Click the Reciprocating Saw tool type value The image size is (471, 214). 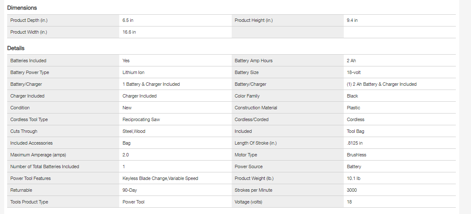pyautogui.click(x=141, y=119)
